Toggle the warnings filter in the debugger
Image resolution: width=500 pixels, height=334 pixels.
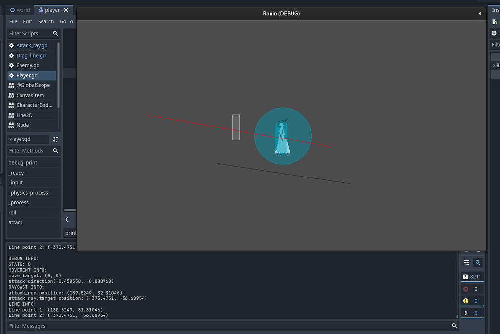[x=472, y=300]
